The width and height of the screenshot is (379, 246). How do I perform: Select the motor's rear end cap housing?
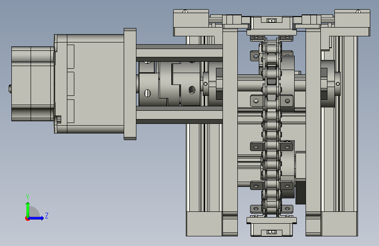click(x=33, y=84)
